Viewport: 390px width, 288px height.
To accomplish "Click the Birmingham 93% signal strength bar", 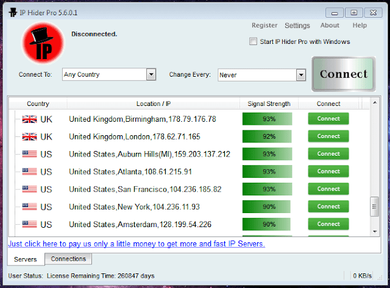I will (267, 119).
